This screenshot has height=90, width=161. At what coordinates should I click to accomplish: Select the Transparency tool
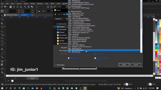pyautogui.click(x=2, y=64)
